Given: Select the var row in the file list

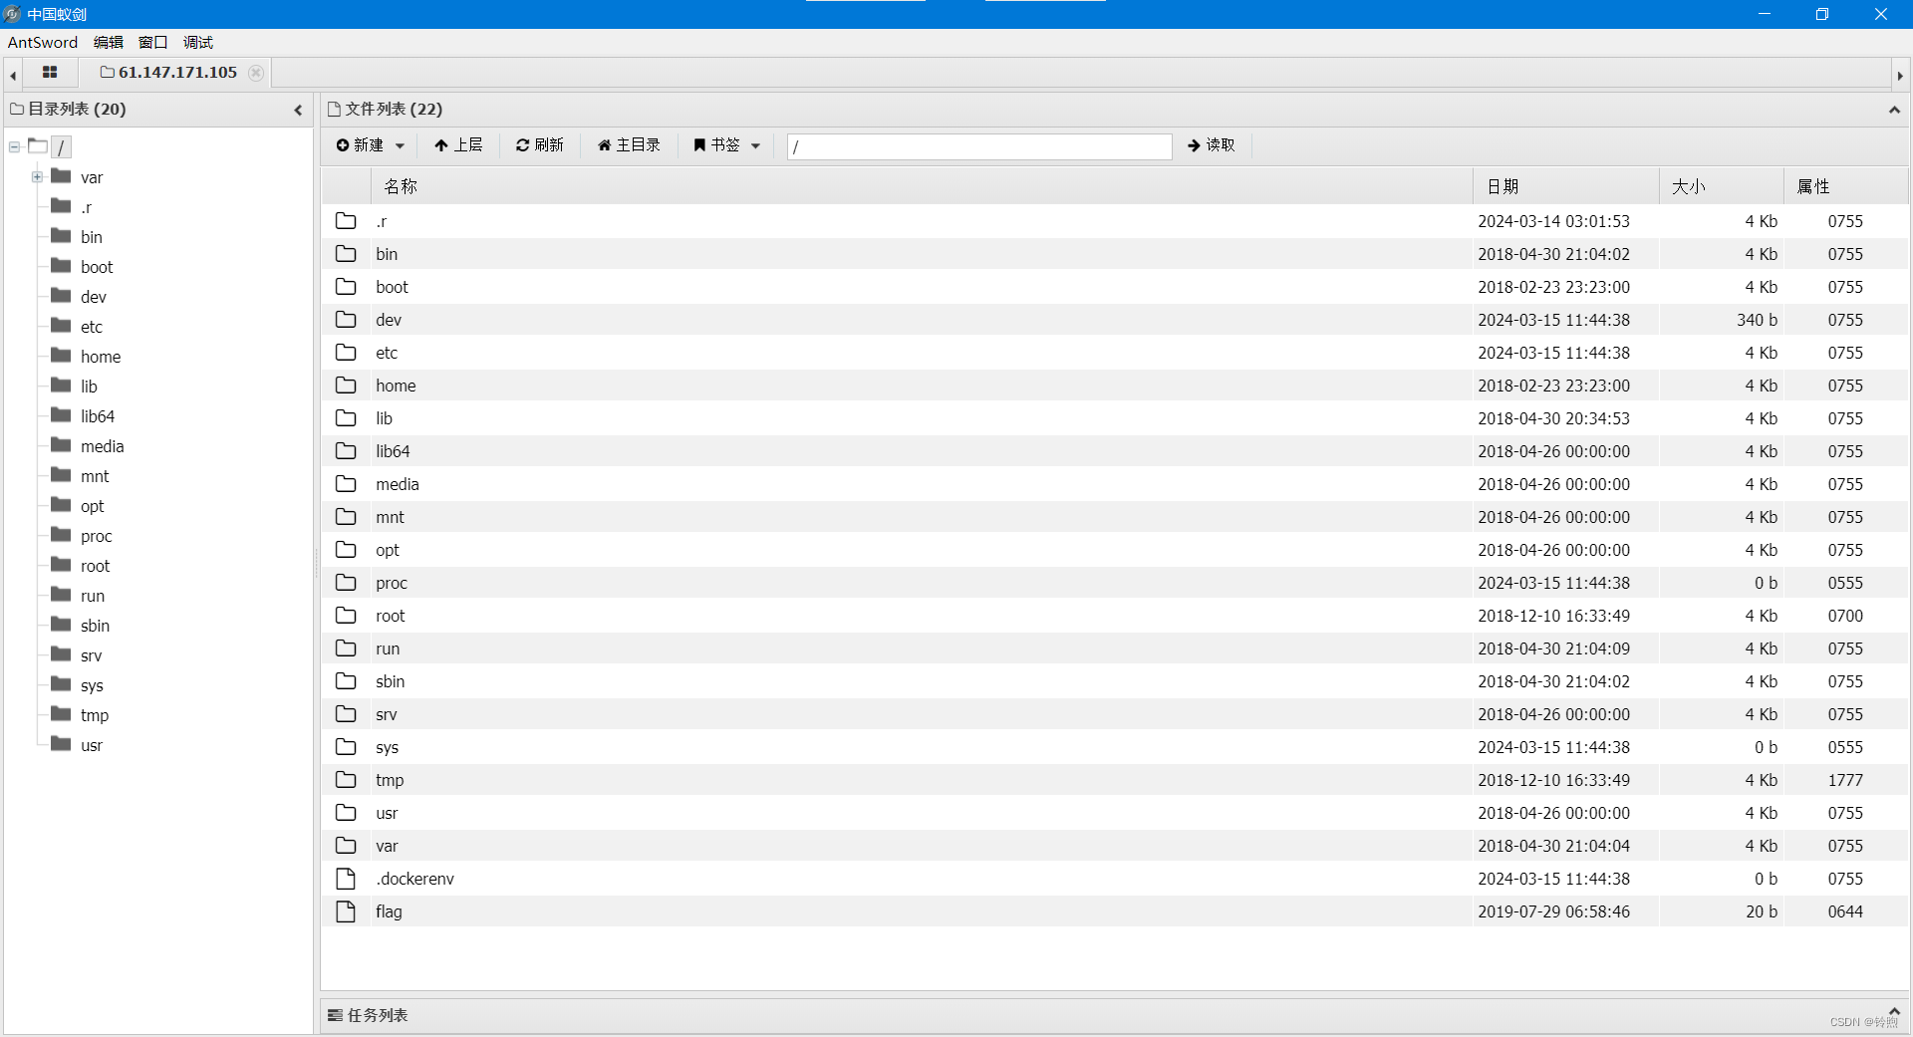Looking at the screenshot, I should point(1115,846).
